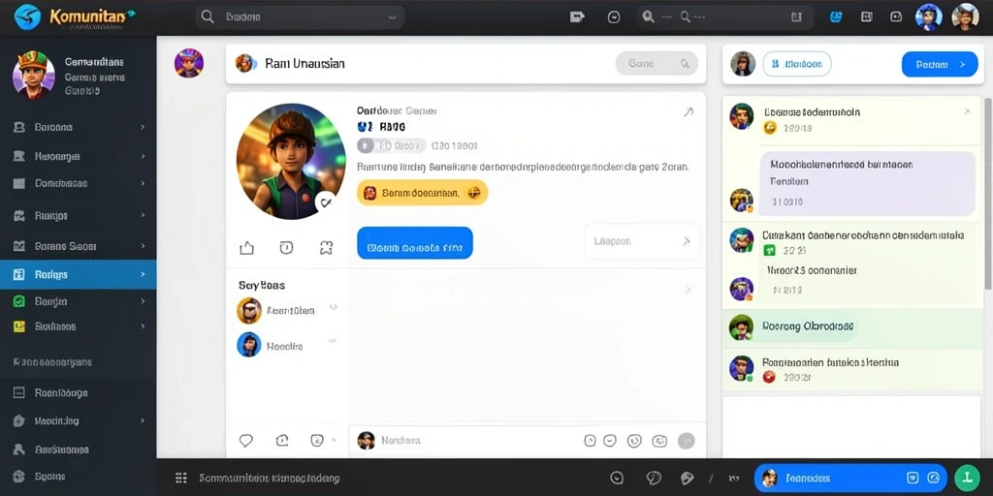This screenshot has width=993, height=496.
Task: Expand the Conuiscaas sidebar item chevron
Action: click(x=143, y=183)
